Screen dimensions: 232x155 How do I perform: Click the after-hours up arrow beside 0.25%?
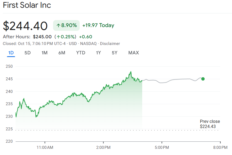[x=58, y=37]
